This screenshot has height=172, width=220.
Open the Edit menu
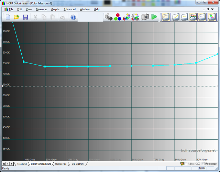click(20, 9)
